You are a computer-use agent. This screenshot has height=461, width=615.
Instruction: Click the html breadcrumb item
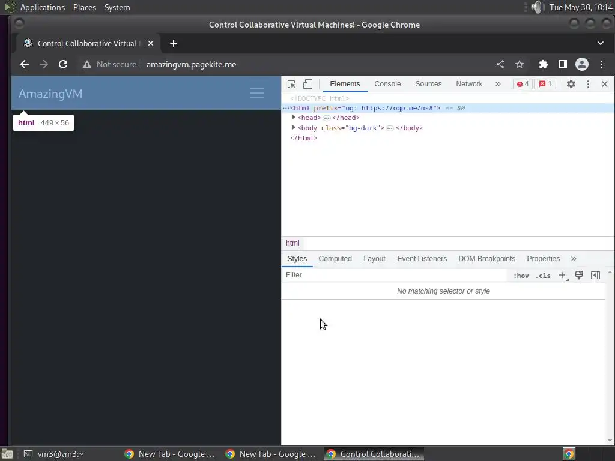pyautogui.click(x=292, y=243)
